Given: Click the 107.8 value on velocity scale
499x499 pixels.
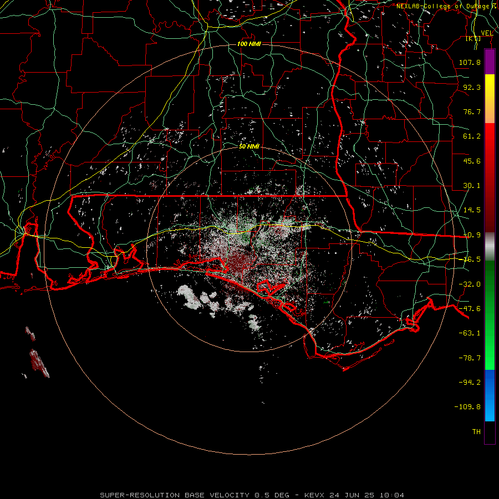Looking at the screenshot, I should pyautogui.click(x=470, y=62).
